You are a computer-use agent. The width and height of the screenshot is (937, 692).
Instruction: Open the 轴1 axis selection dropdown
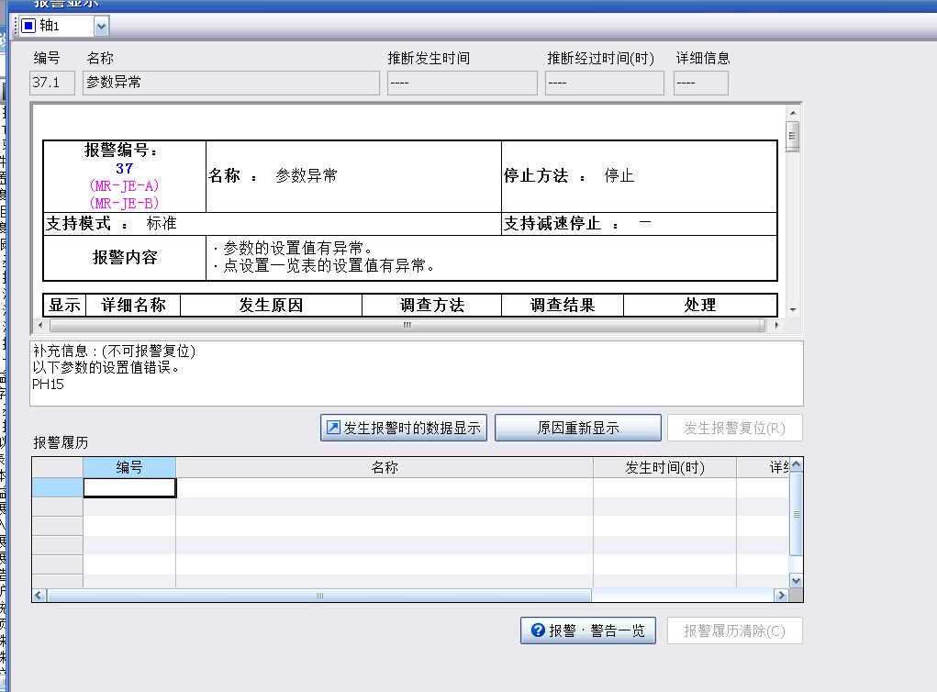click(x=100, y=27)
